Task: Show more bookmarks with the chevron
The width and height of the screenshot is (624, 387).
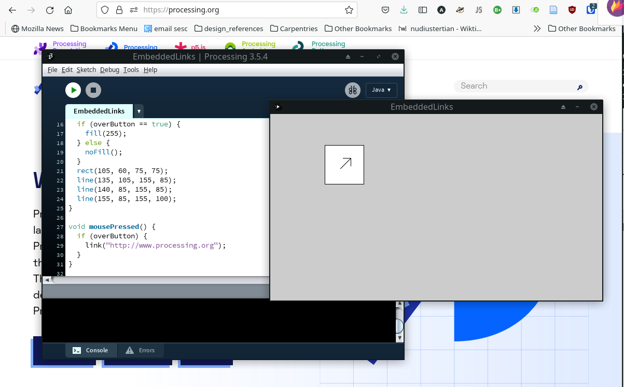Action: coord(537,28)
